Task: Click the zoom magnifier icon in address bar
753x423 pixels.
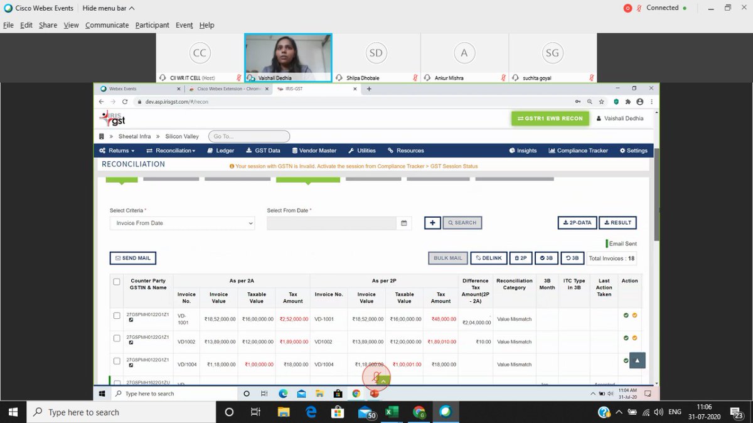Action: [589, 101]
